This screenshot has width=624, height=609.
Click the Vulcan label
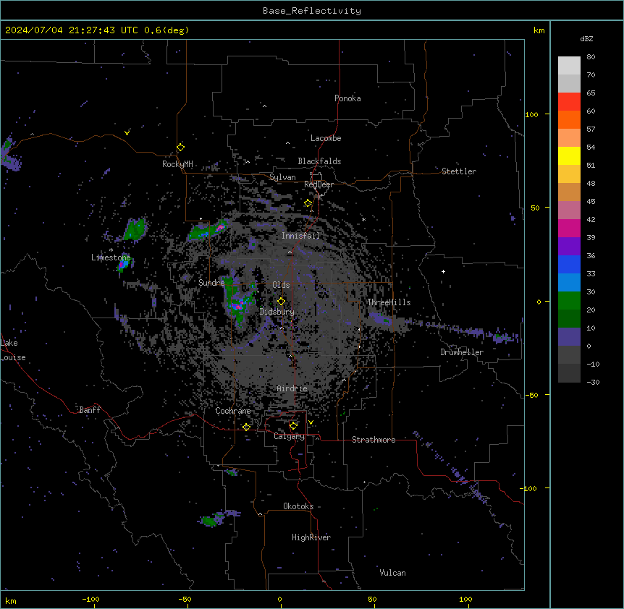393,573
